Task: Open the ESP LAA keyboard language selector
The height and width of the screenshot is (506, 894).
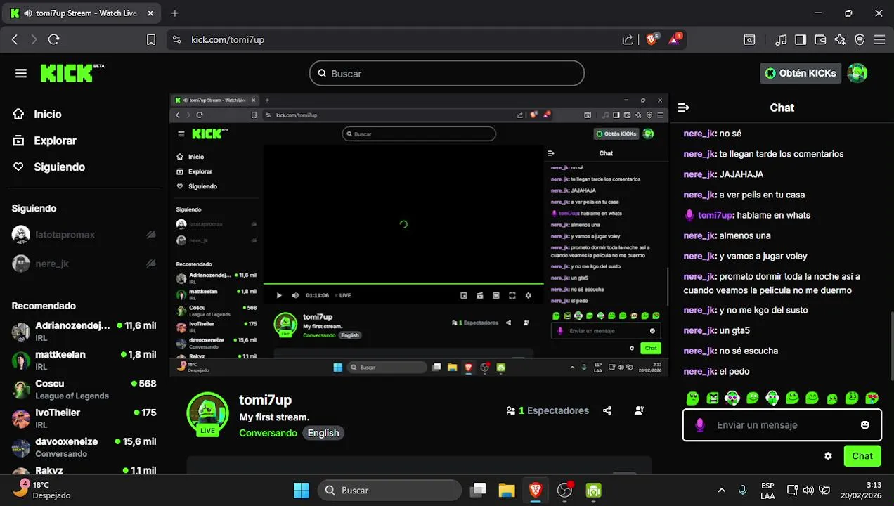Action: coord(767,490)
